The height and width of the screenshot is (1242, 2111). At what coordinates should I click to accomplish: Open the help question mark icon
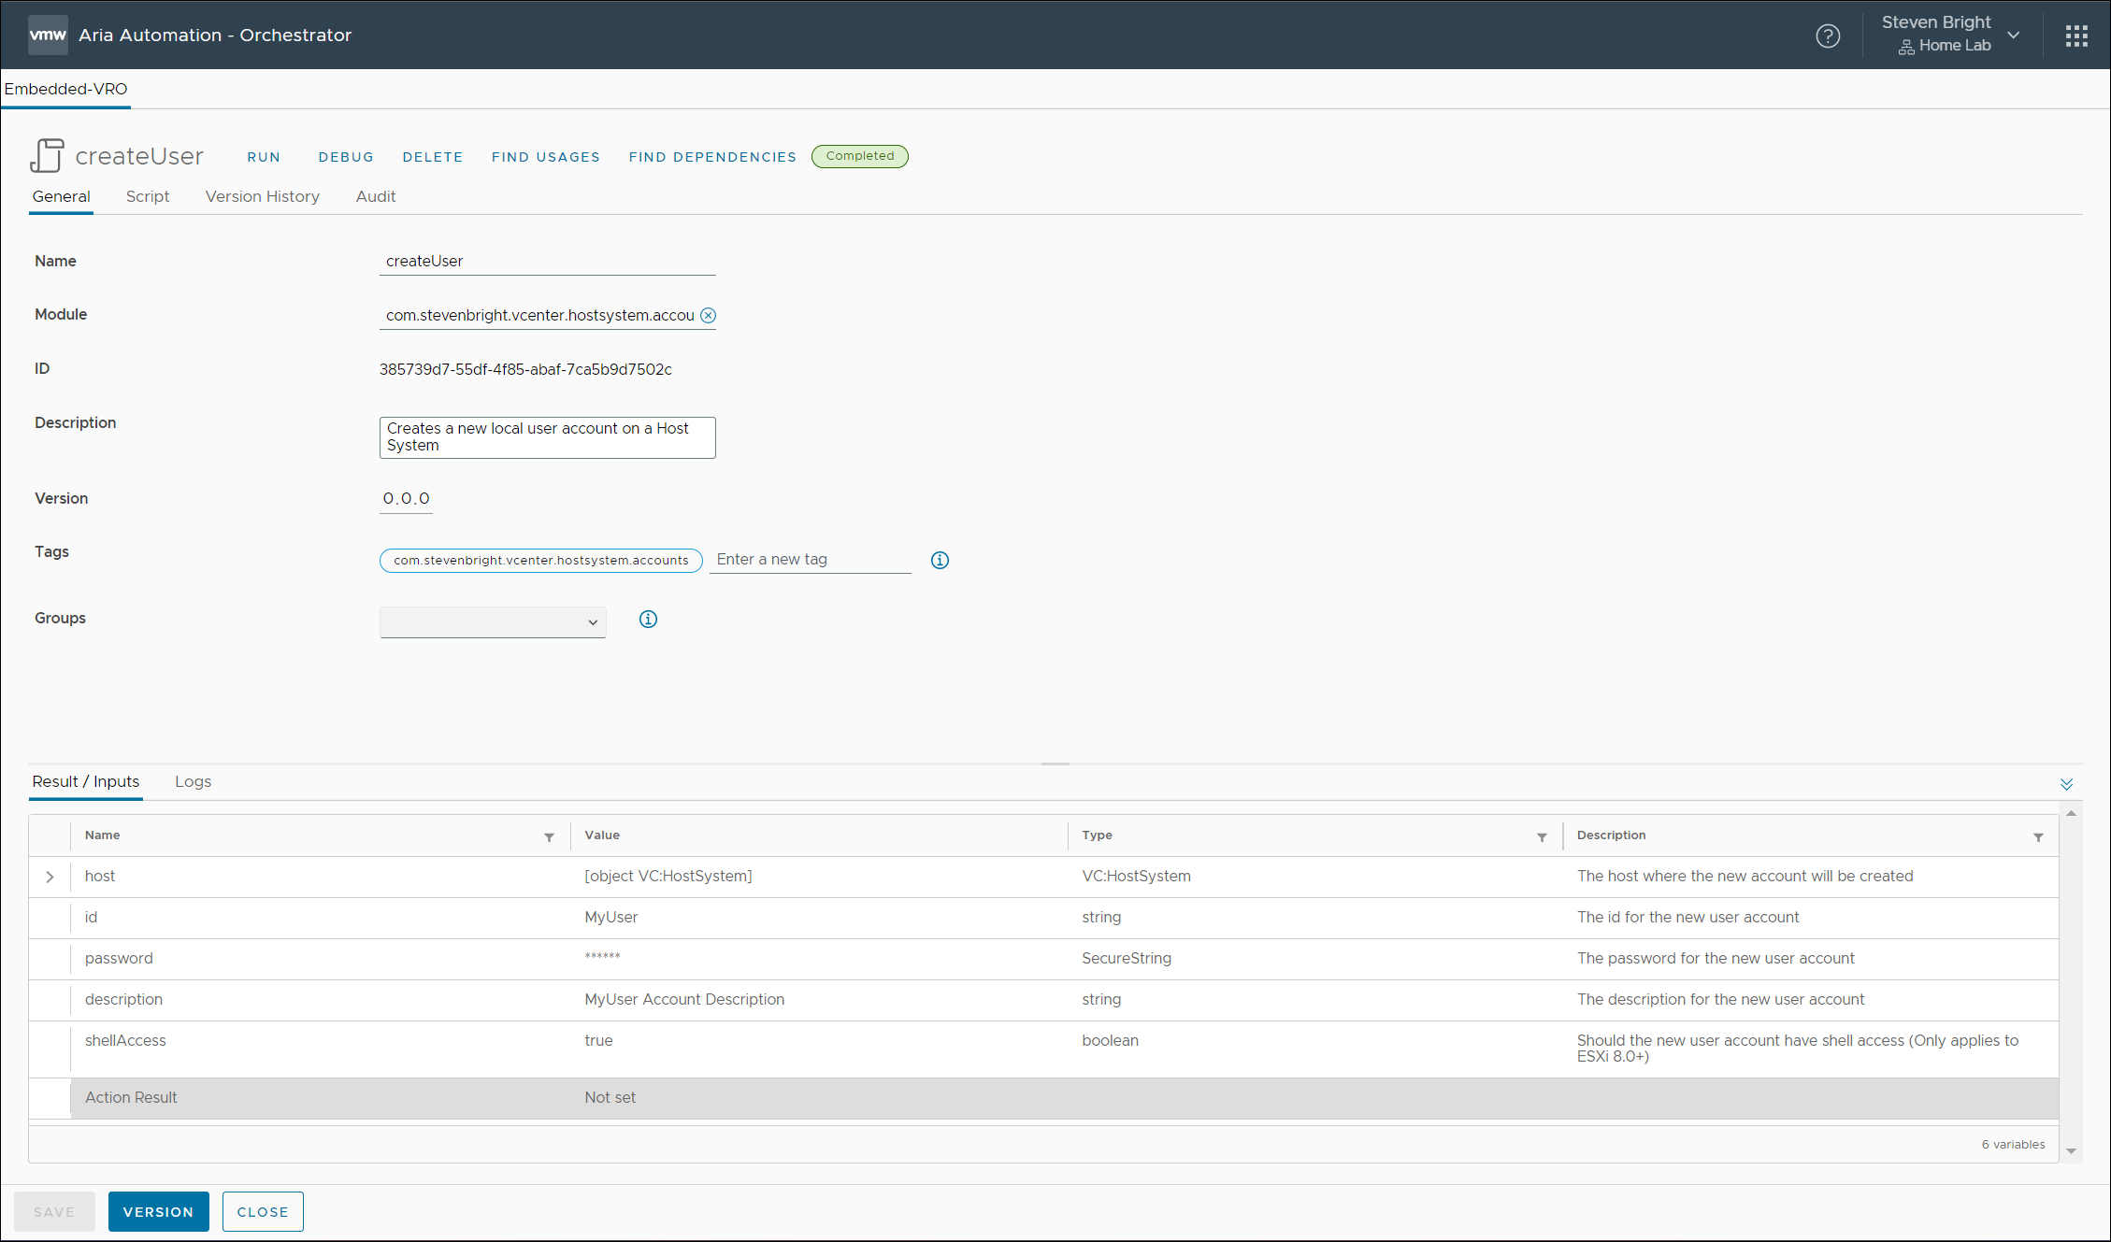tap(1827, 36)
